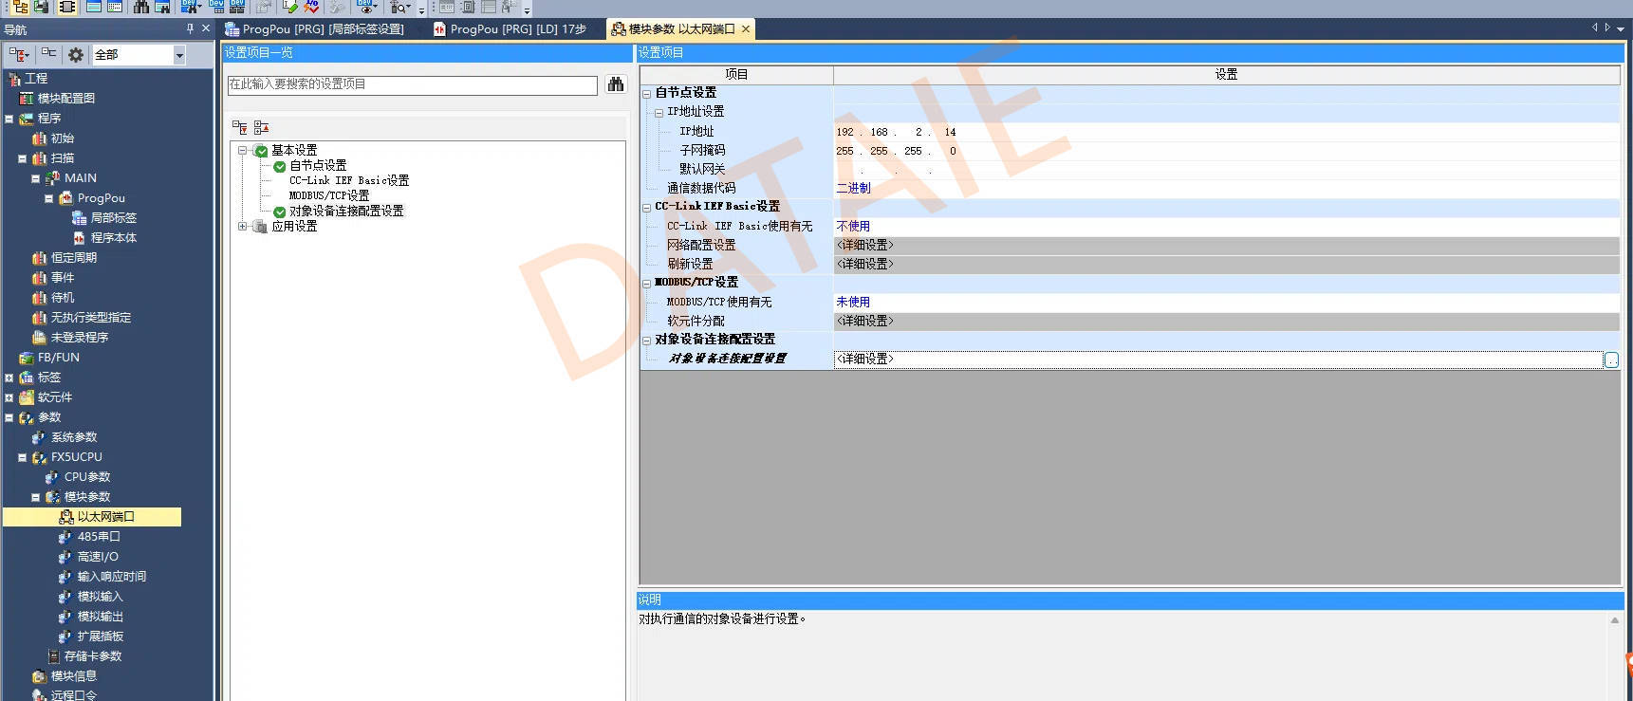Open FB/FUN in the navigation tree
The height and width of the screenshot is (701, 1633).
pyautogui.click(x=58, y=358)
